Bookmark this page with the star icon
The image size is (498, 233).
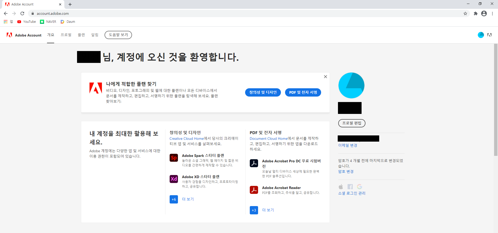coord(465,13)
